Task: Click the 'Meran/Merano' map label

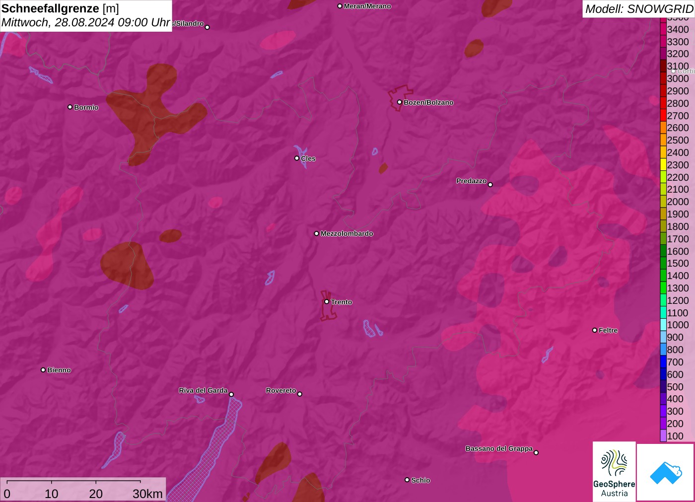Action: pyautogui.click(x=367, y=6)
